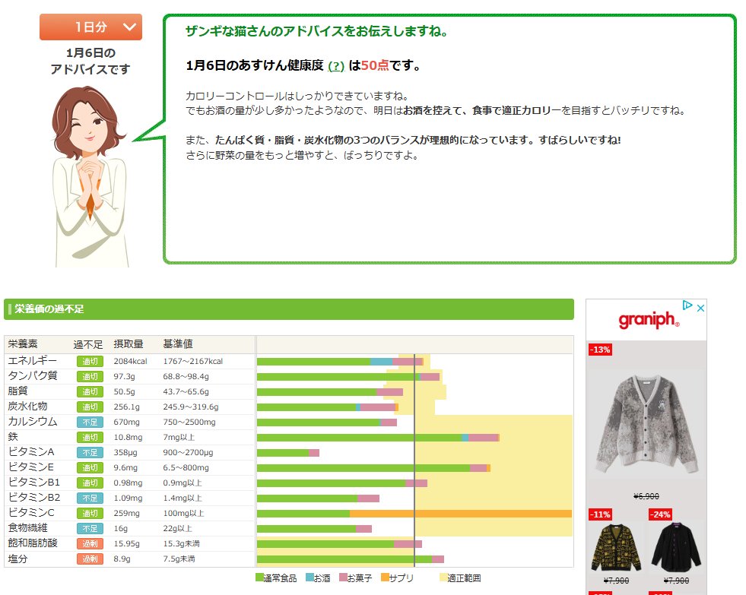
Task: Click the 基準値 column header
Action: point(178,343)
